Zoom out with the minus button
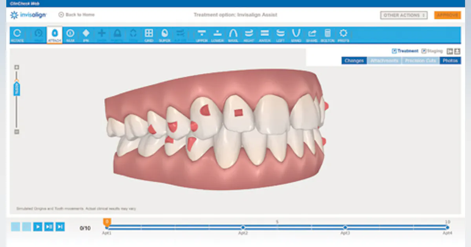 (16, 132)
